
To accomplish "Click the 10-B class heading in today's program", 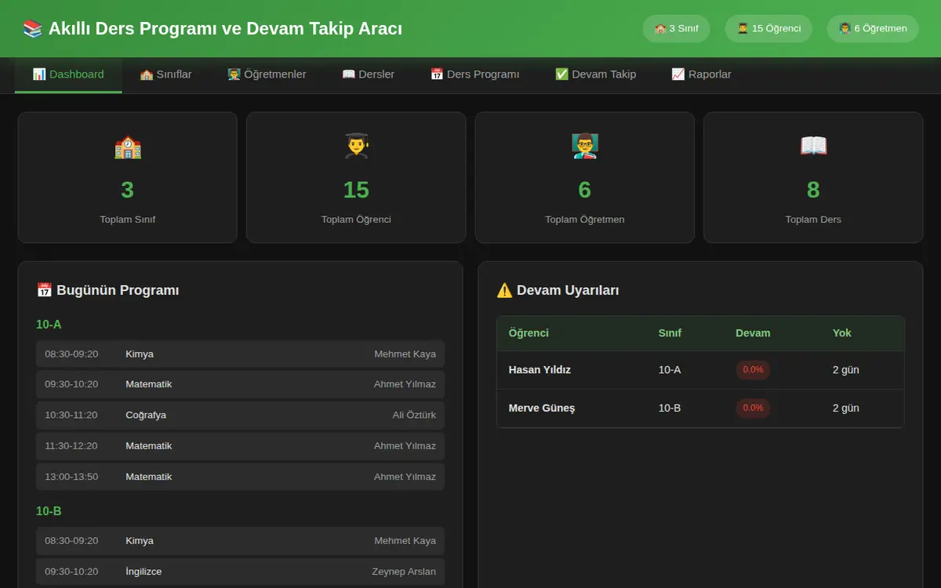I will click(49, 511).
